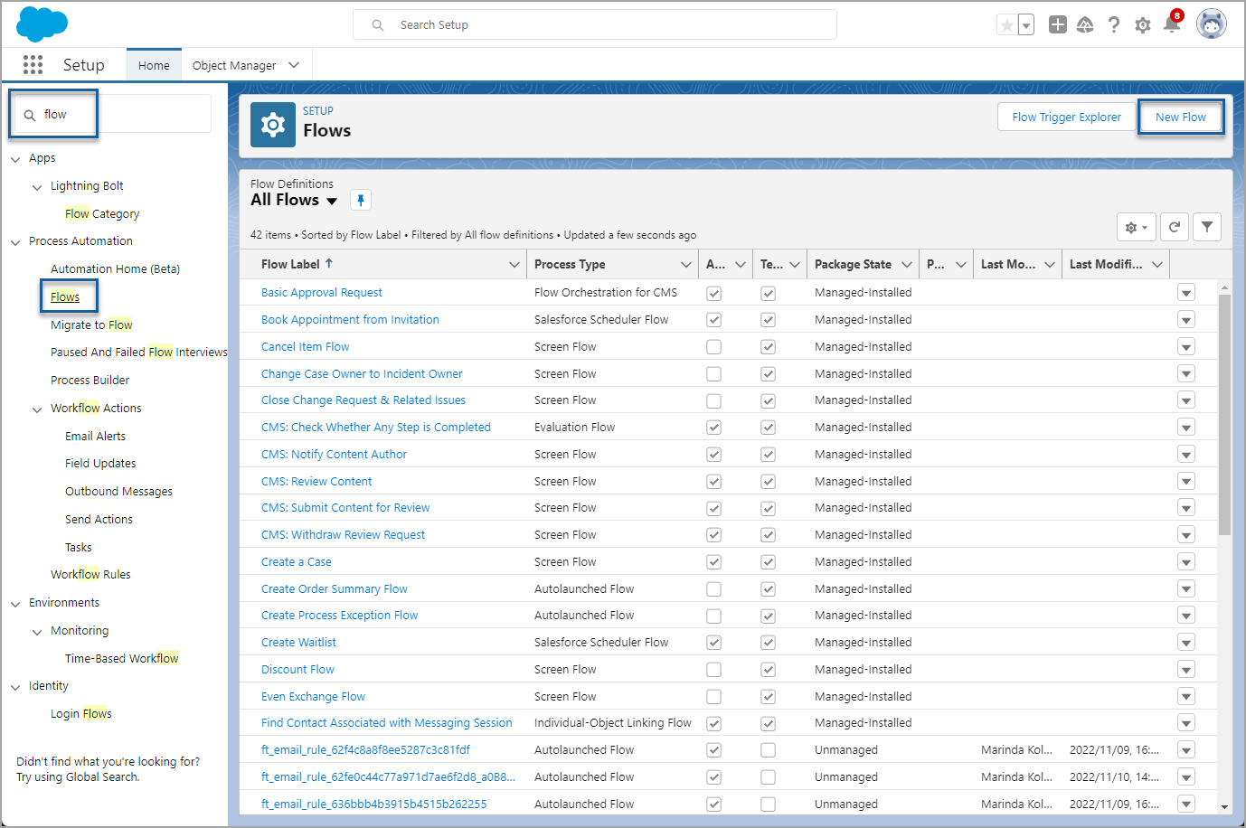The width and height of the screenshot is (1246, 828).
Task: Open Email Alerts in the setup tree
Action: (x=95, y=436)
